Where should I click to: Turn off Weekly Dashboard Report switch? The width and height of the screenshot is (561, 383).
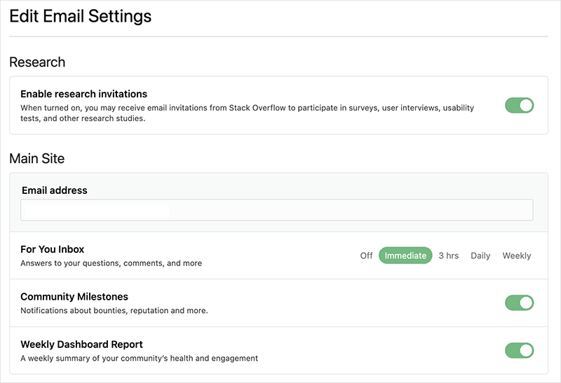tap(519, 350)
